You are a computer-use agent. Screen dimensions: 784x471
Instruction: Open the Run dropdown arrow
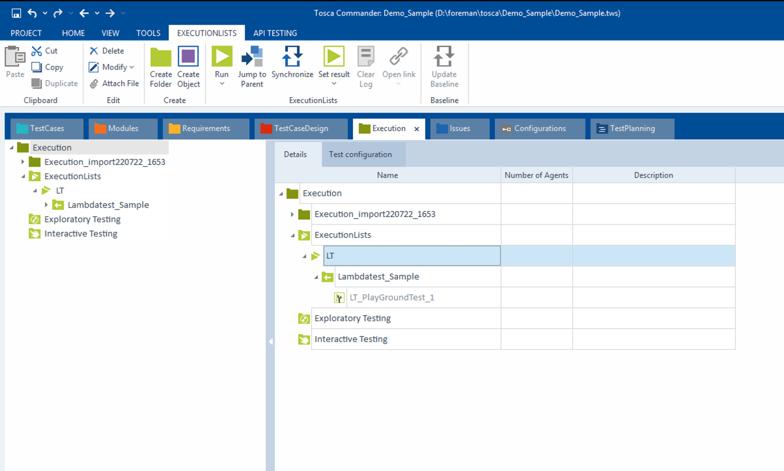222,85
